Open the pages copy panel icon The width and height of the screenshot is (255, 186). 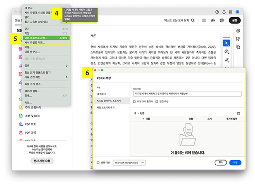point(238,47)
